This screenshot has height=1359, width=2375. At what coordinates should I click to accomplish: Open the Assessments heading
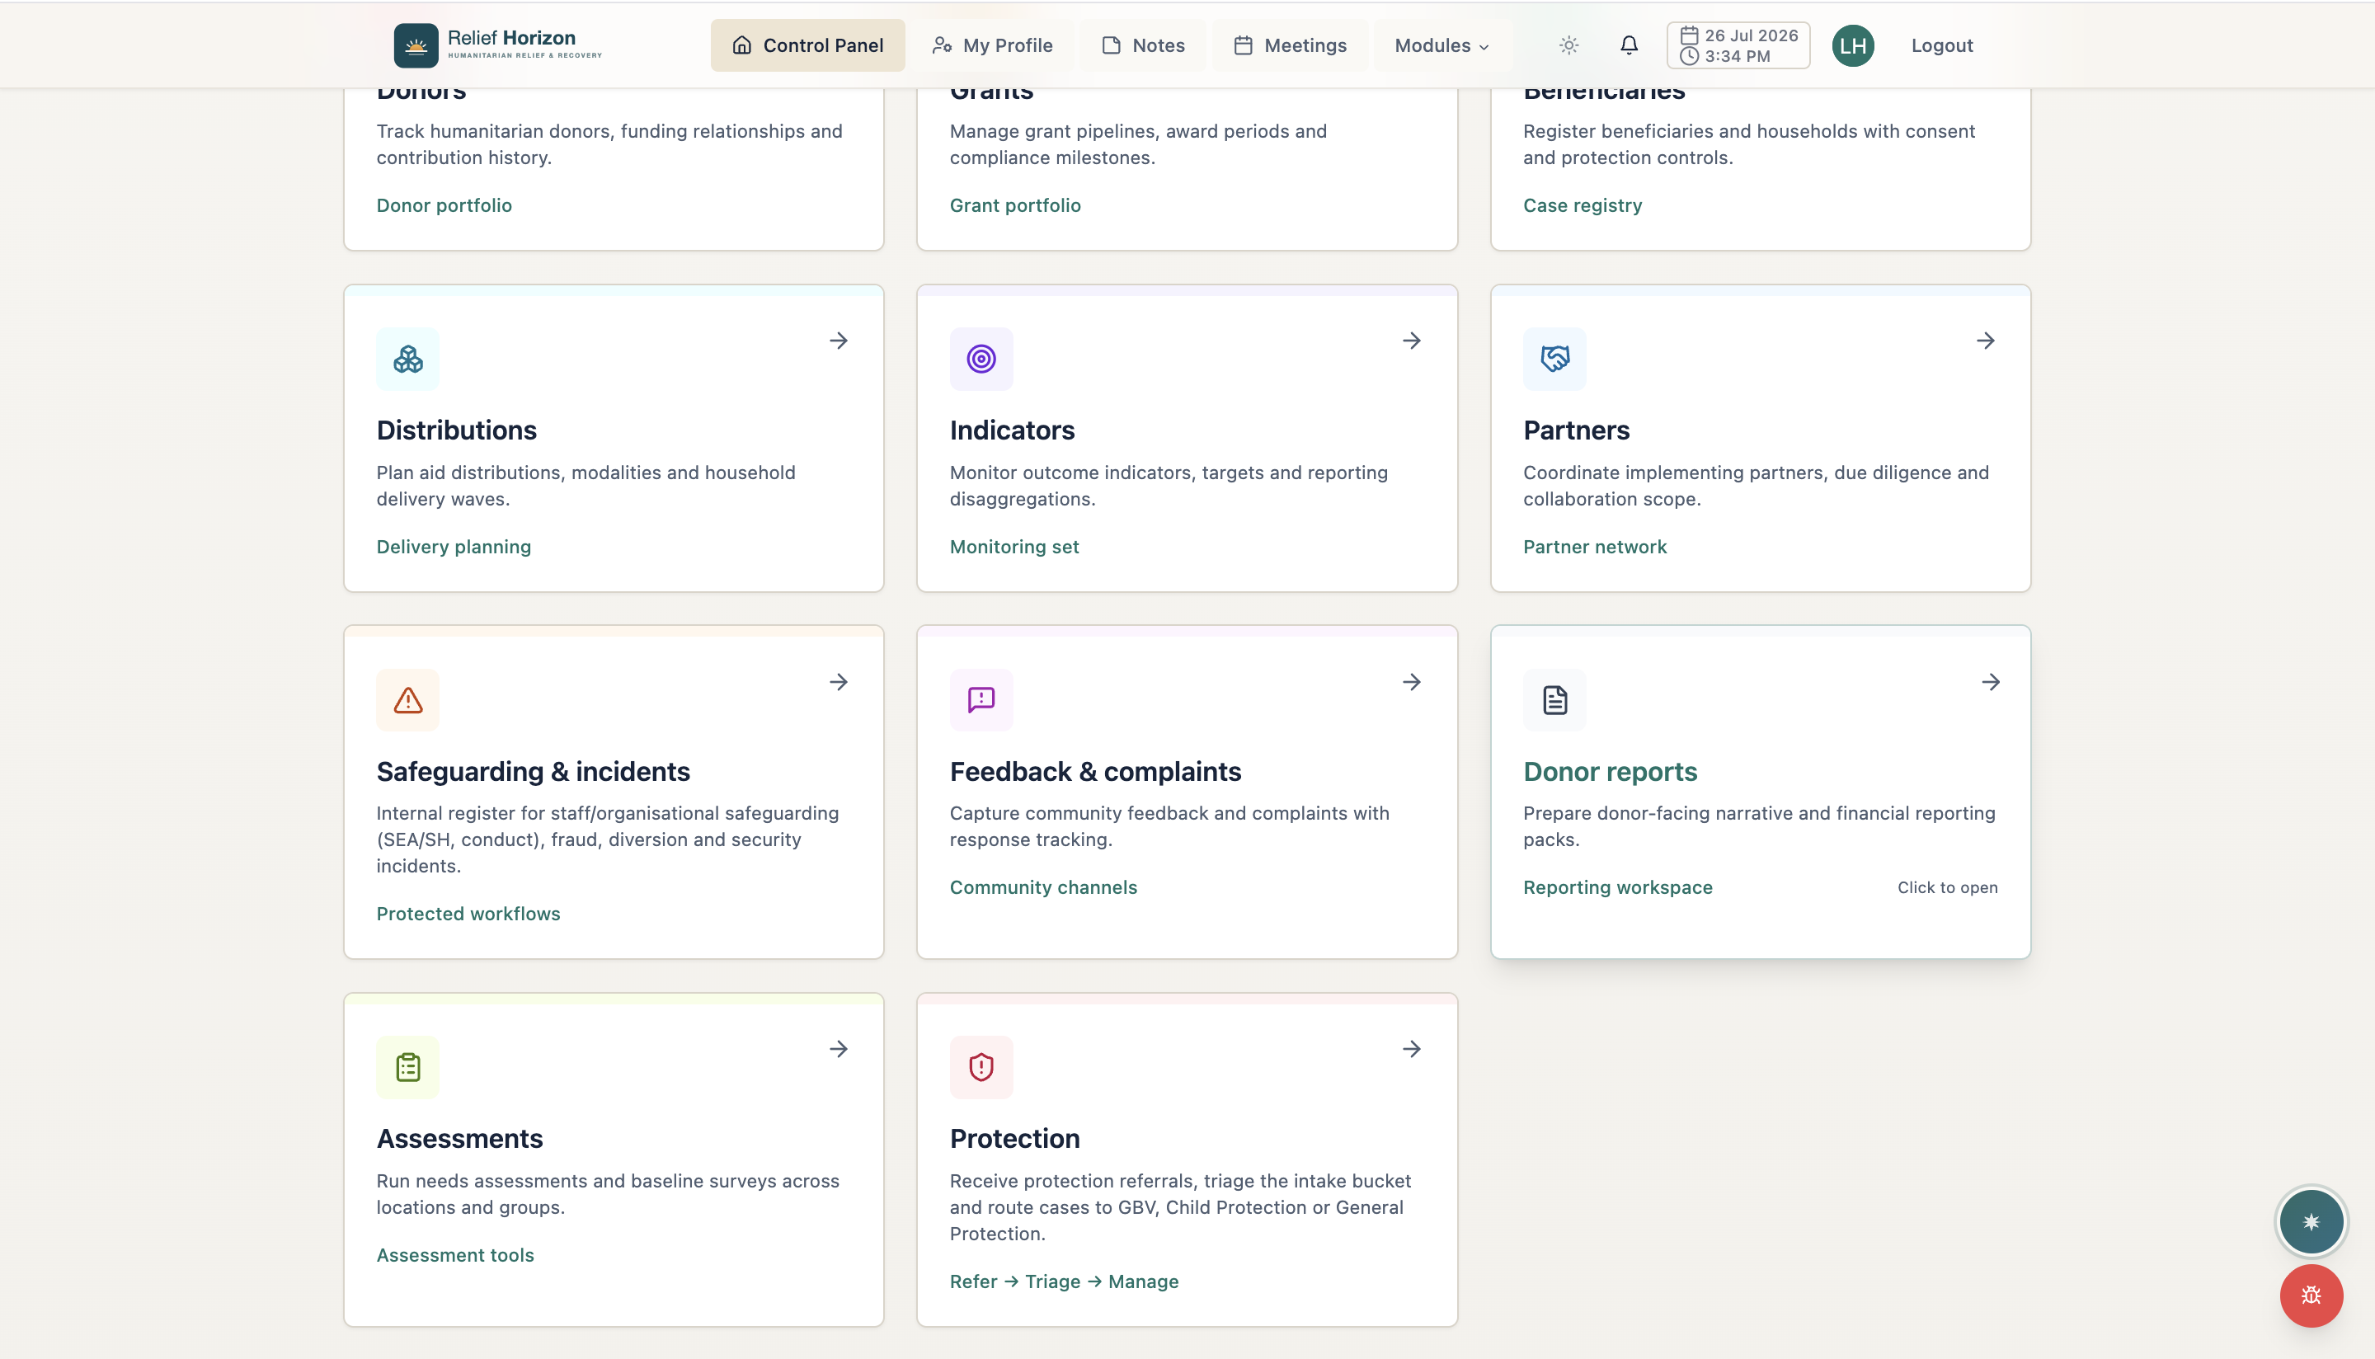click(x=459, y=1139)
